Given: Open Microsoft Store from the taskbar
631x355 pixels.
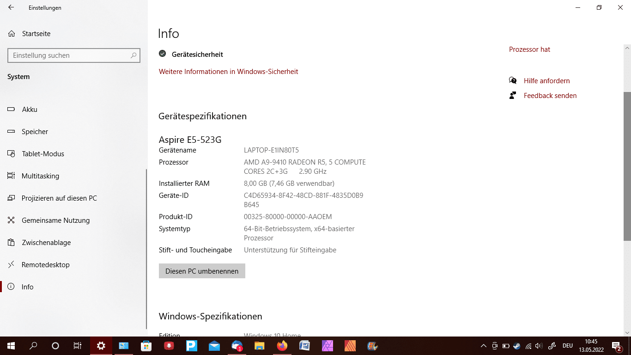Looking at the screenshot, I should pyautogui.click(x=146, y=346).
